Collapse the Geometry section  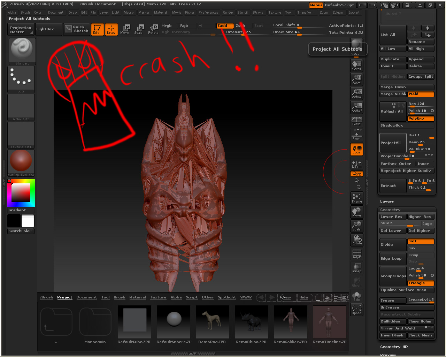click(x=390, y=210)
